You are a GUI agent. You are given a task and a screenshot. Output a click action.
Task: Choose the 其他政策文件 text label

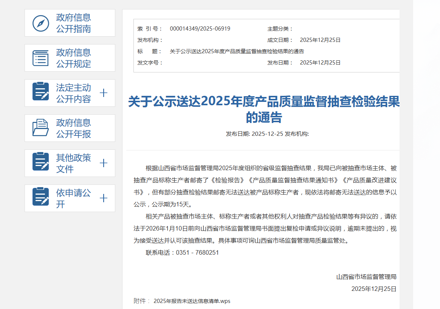tap(73, 163)
